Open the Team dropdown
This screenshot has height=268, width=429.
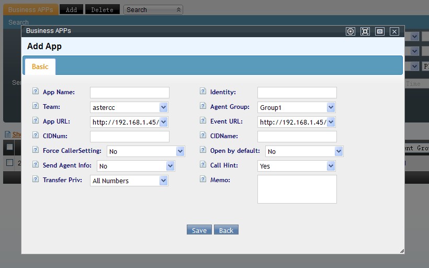[129, 107]
